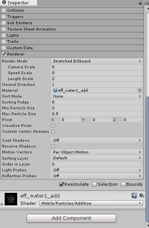Enable the Trails module circle
Viewport: 149px width, 228px height.
tap(4, 42)
